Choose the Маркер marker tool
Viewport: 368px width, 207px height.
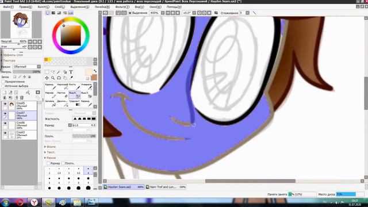(51, 95)
